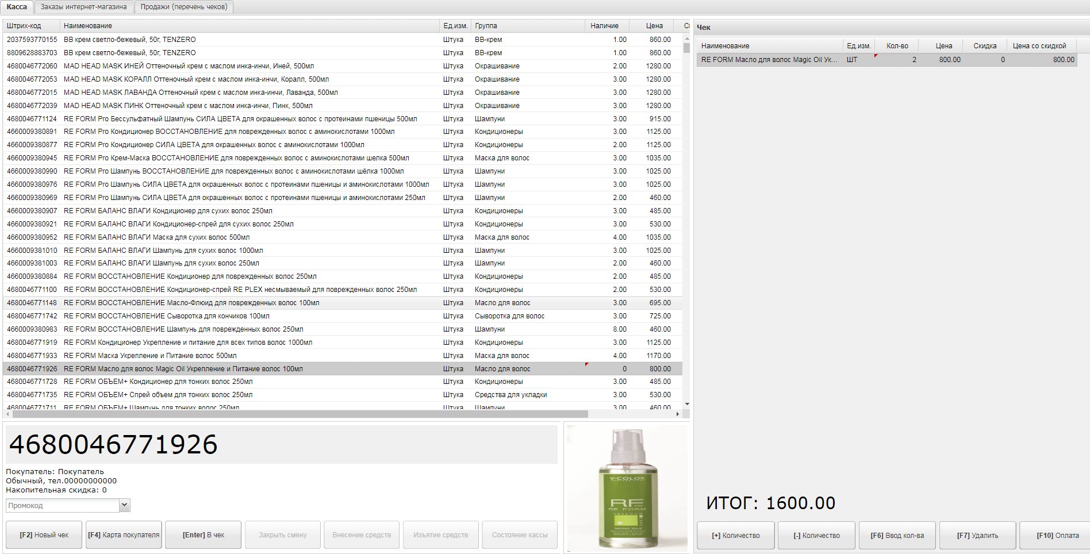The width and height of the screenshot is (1090, 554).
Task: Select ВОССТАНОВЛЕНИЕ Шампунь для поврежденных волос 250мл
Action: [x=343, y=329]
